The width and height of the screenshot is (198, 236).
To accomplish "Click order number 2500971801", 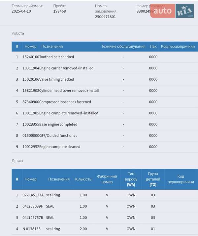I will pos(105,17).
